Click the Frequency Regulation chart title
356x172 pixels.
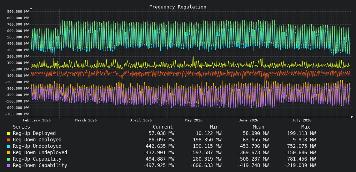178,7
